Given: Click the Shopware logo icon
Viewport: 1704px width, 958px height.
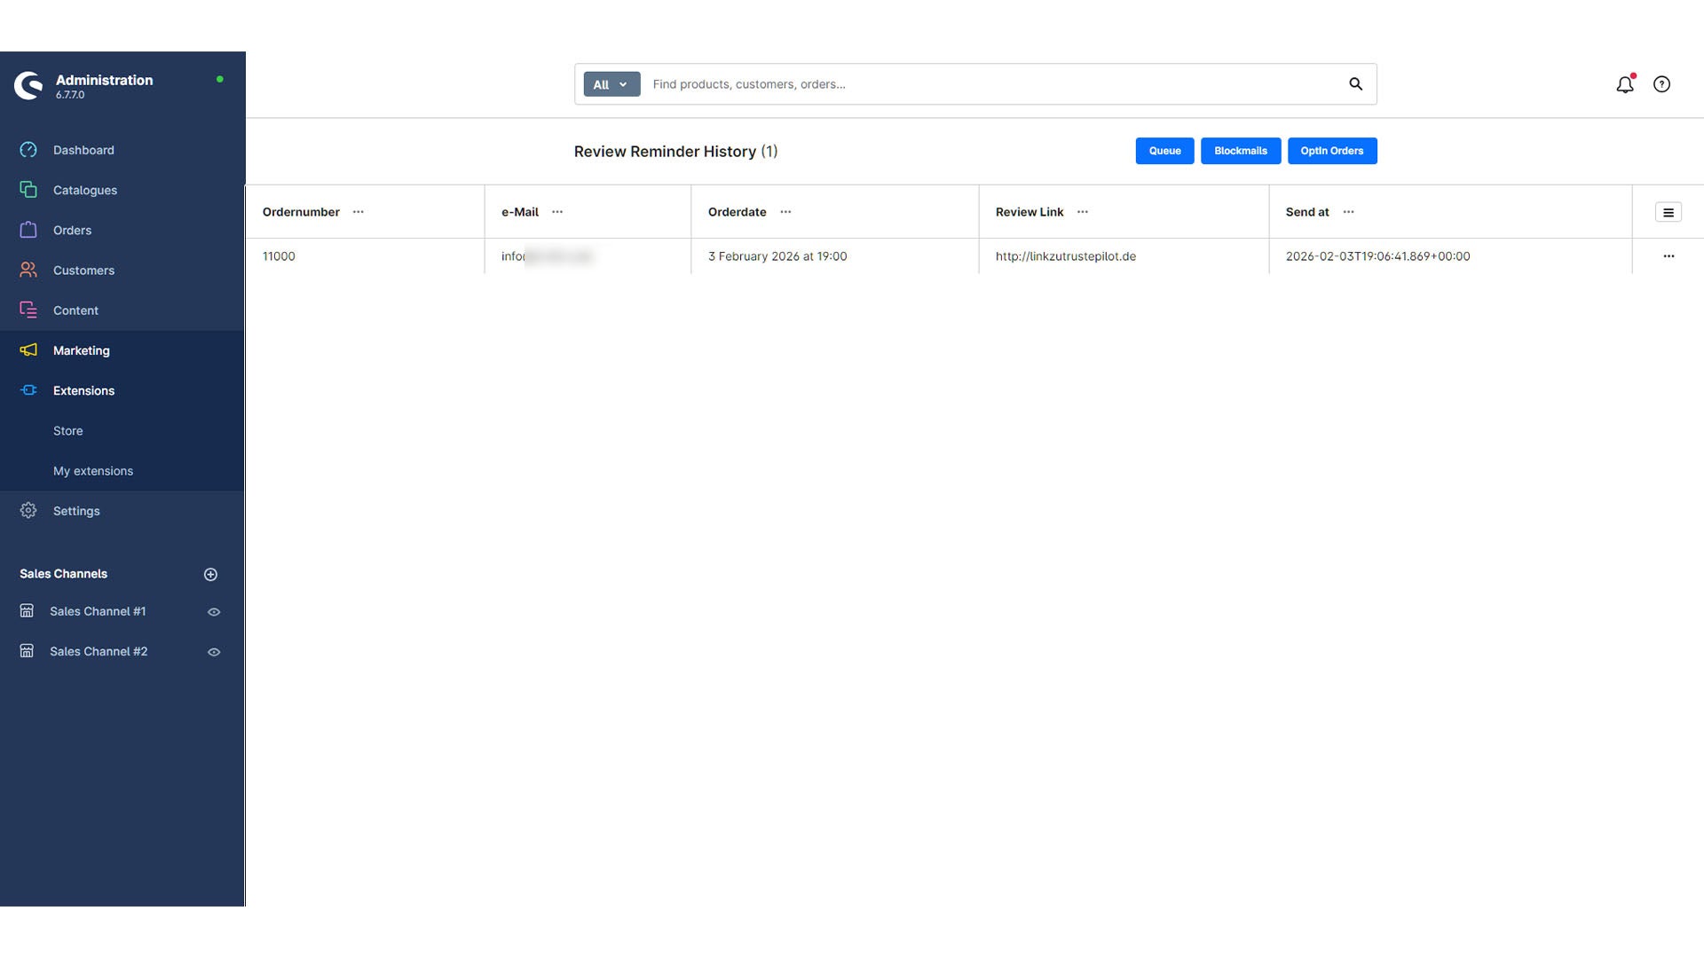Looking at the screenshot, I should 28,85.
